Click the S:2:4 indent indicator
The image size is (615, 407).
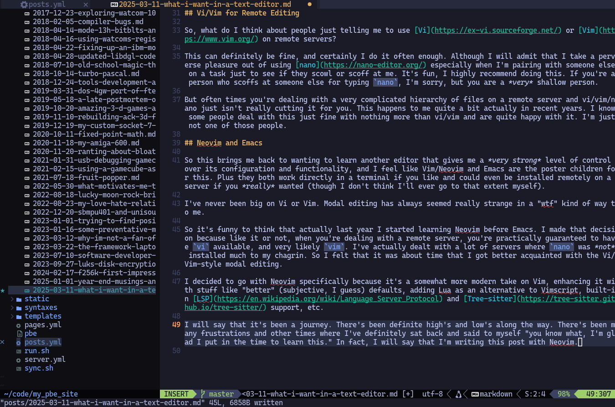coord(535,394)
